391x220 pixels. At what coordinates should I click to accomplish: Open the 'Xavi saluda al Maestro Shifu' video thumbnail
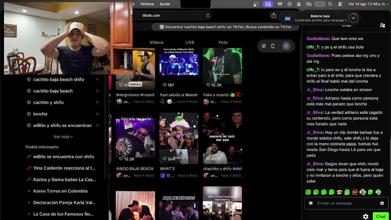click(x=179, y=69)
